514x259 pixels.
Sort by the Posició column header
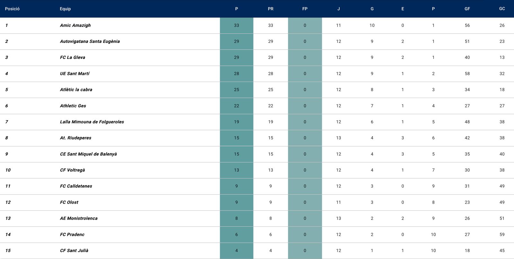pos(12,9)
